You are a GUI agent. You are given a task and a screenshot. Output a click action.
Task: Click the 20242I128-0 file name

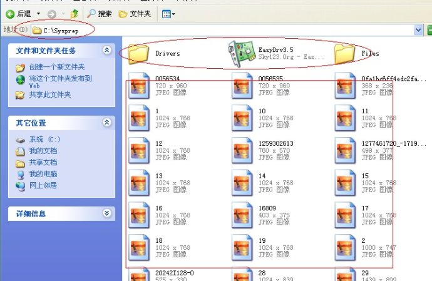(175, 273)
